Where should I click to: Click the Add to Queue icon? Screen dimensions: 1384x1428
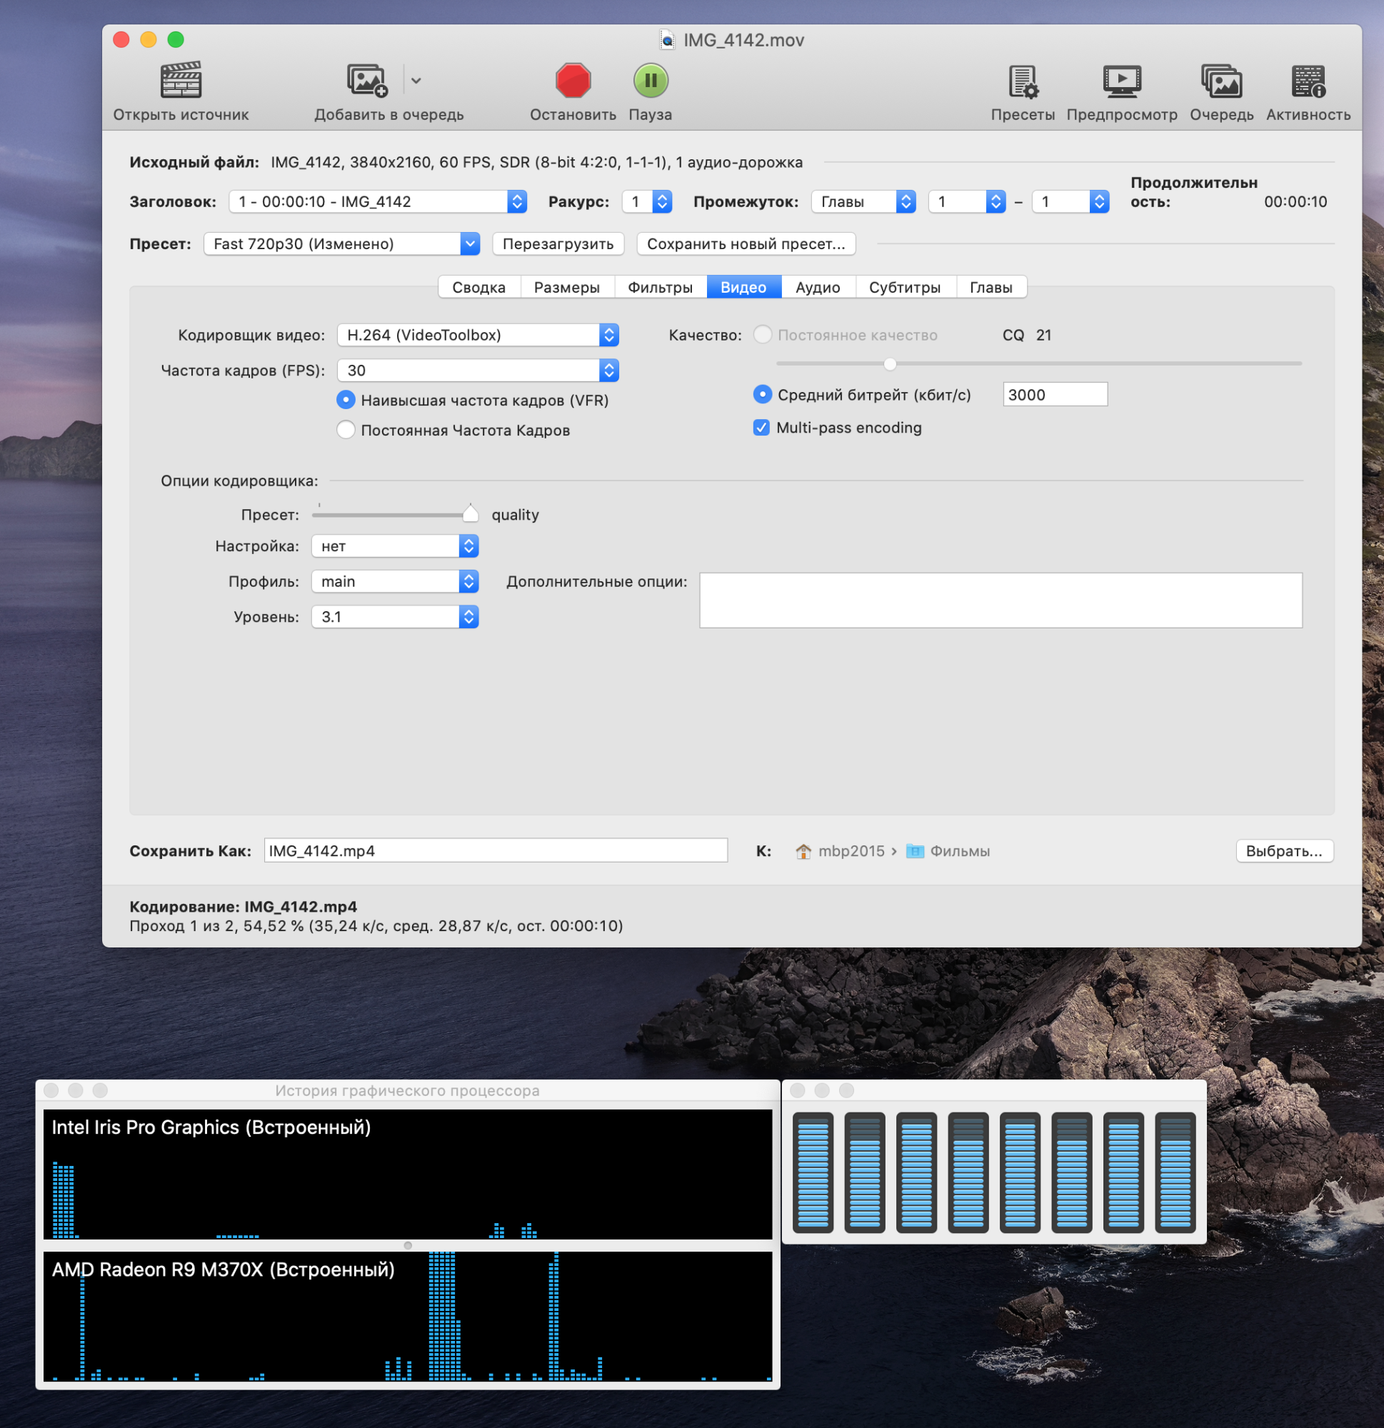(366, 80)
